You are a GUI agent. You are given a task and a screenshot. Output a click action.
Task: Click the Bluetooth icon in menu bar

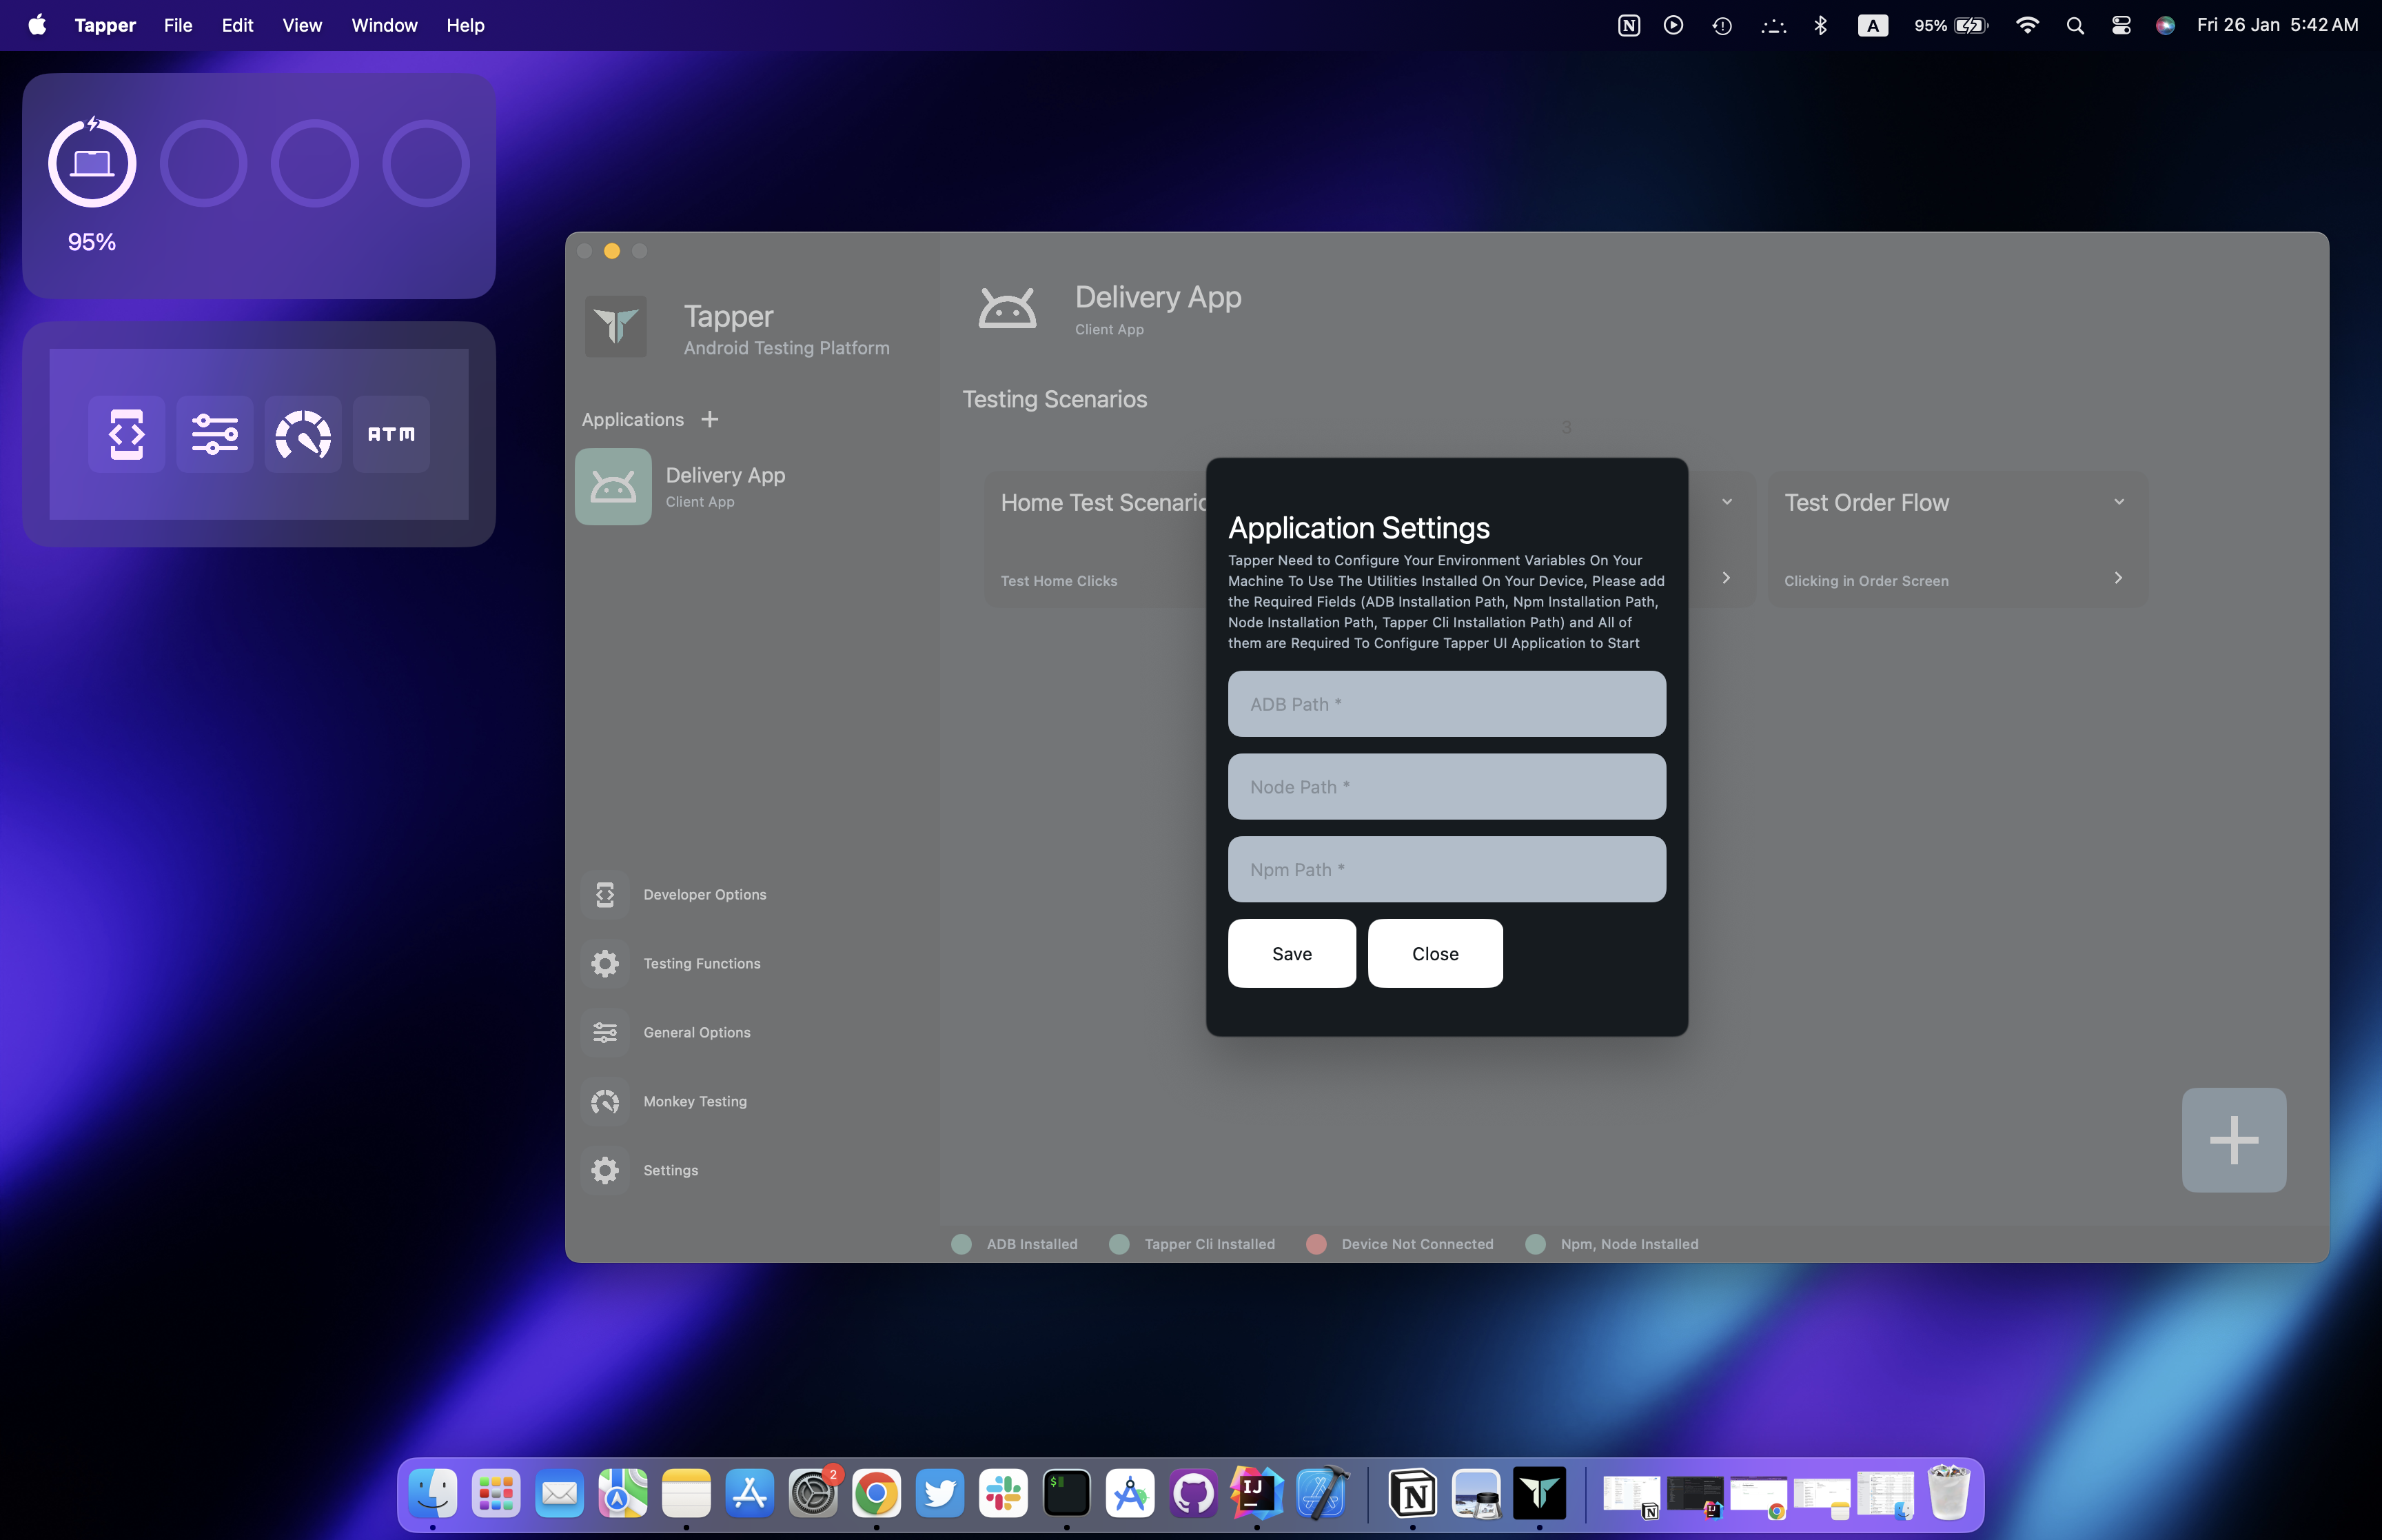tap(1820, 25)
